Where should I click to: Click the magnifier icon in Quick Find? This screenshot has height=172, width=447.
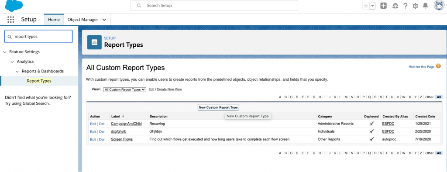pyautogui.click(x=10, y=37)
